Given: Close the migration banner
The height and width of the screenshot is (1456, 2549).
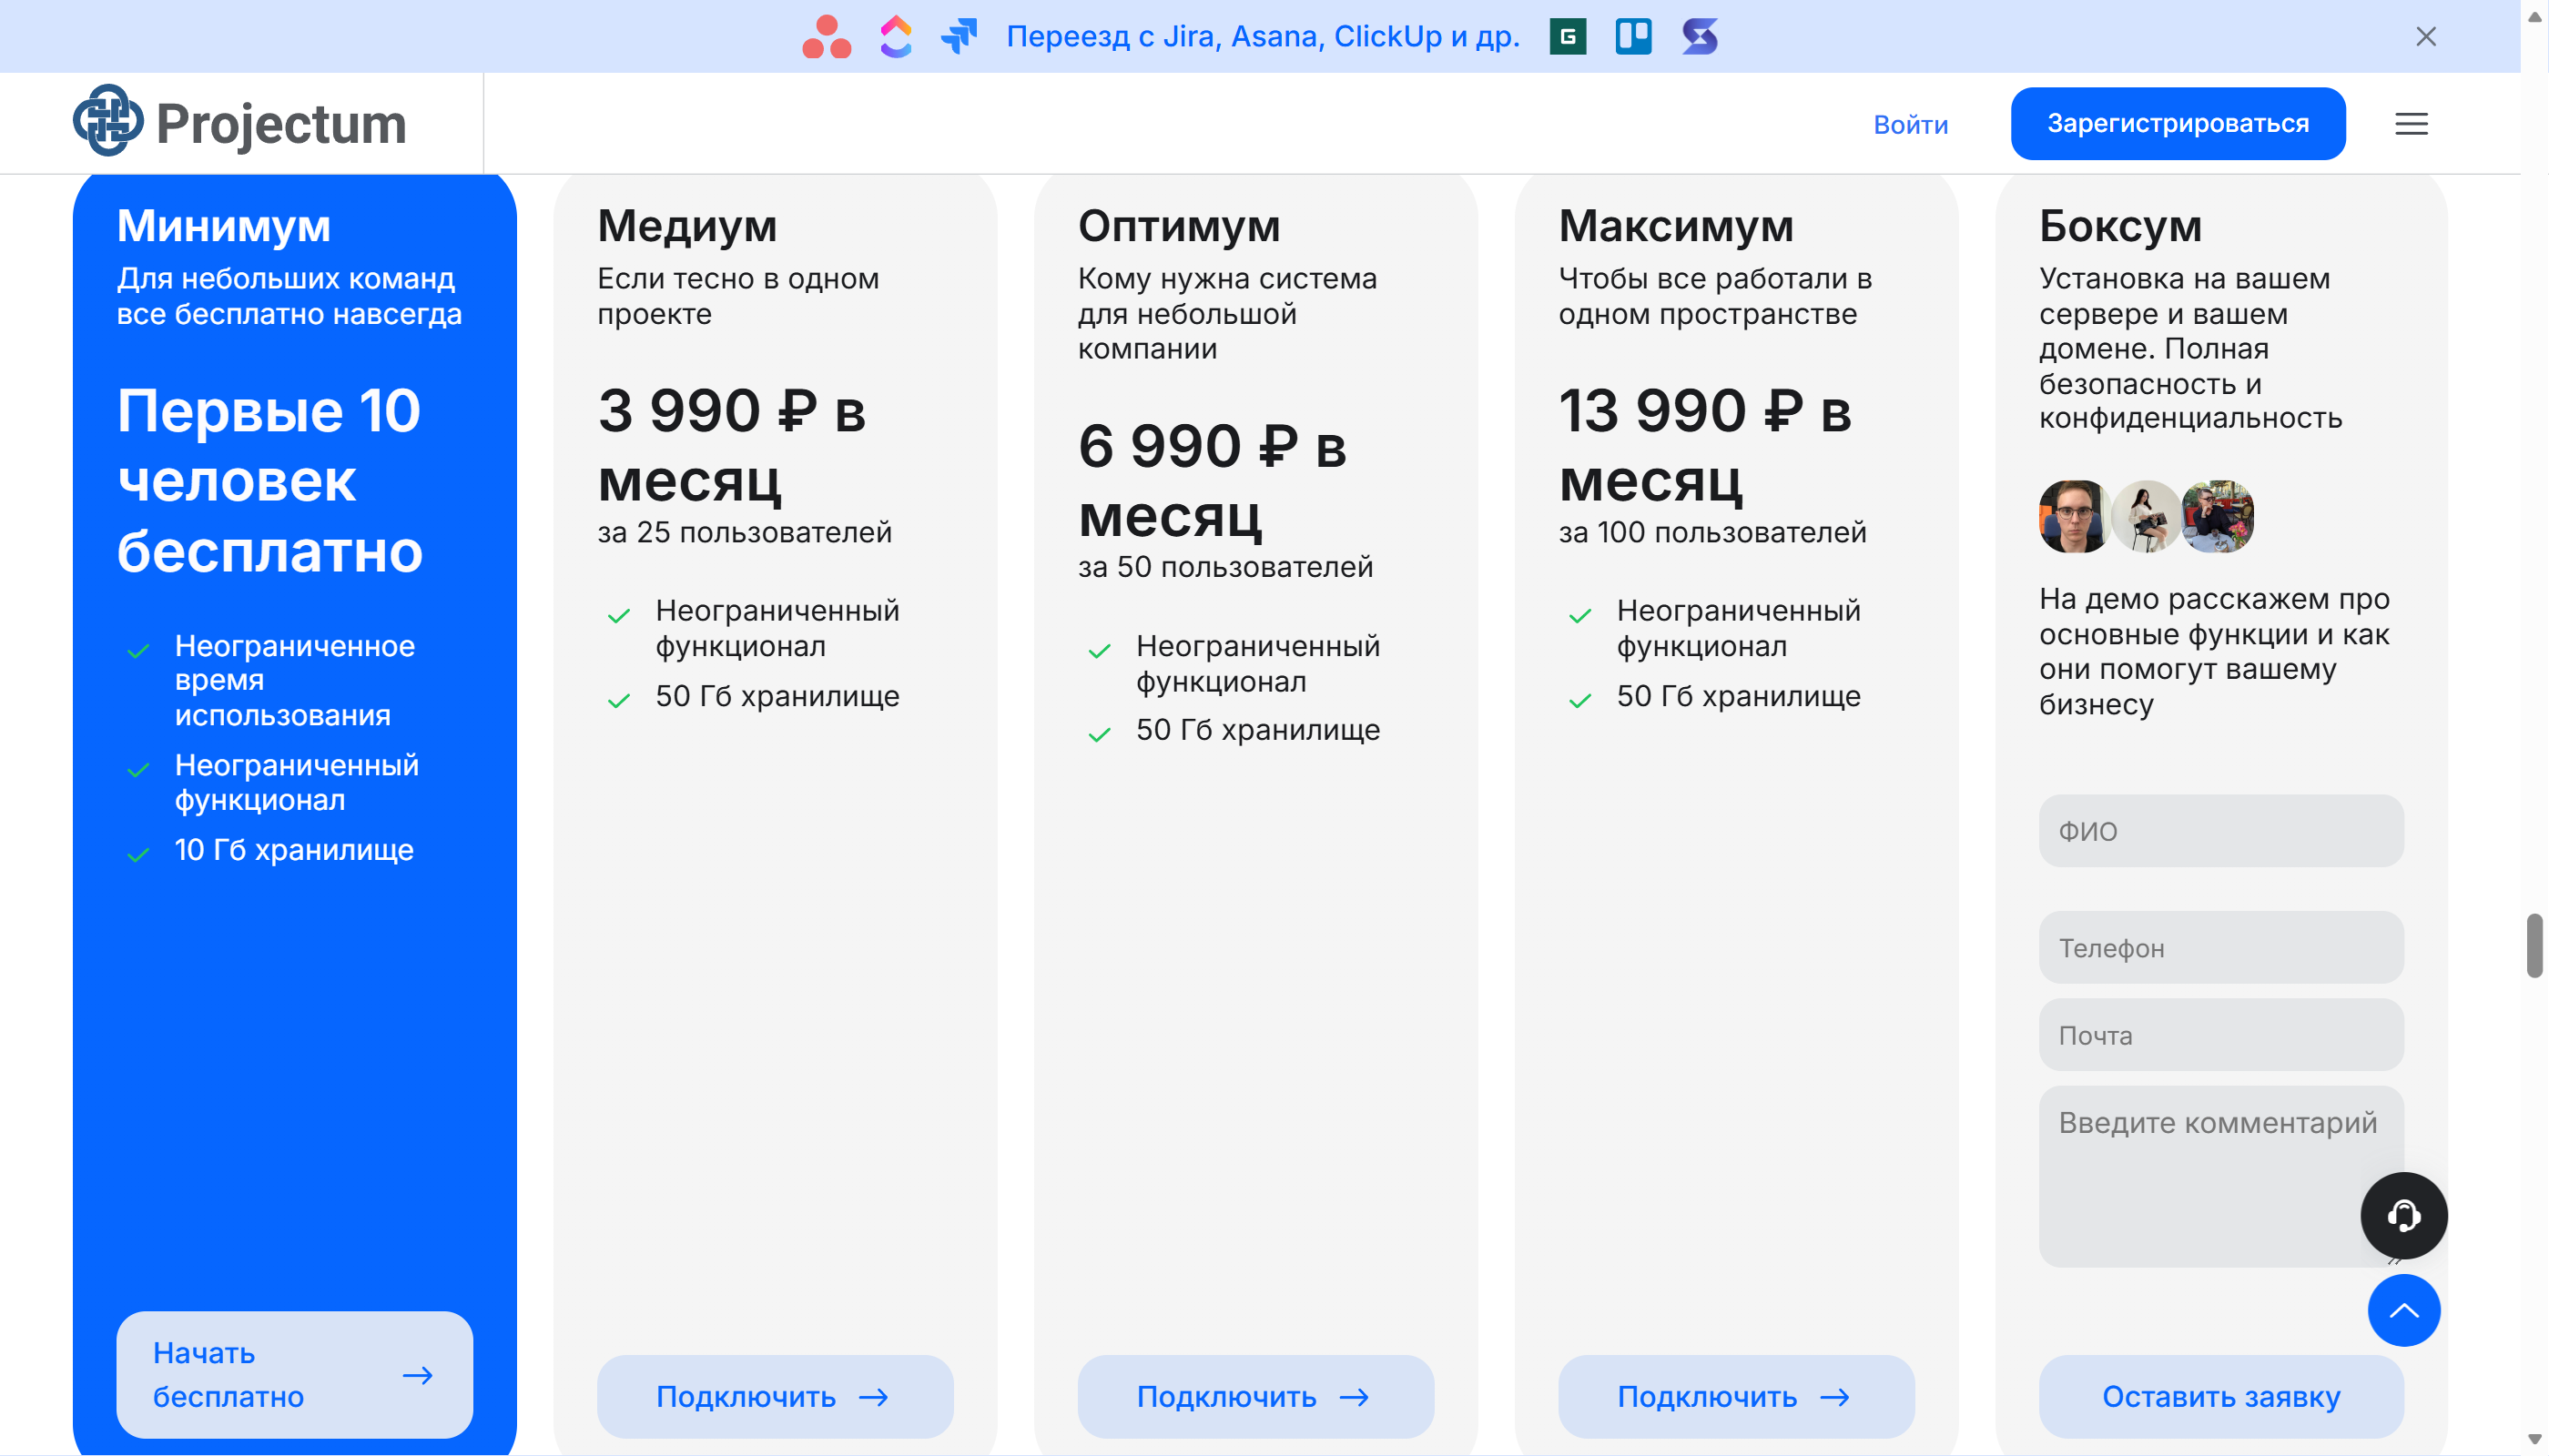Looking at the screenshot, I should [2425, 37].
